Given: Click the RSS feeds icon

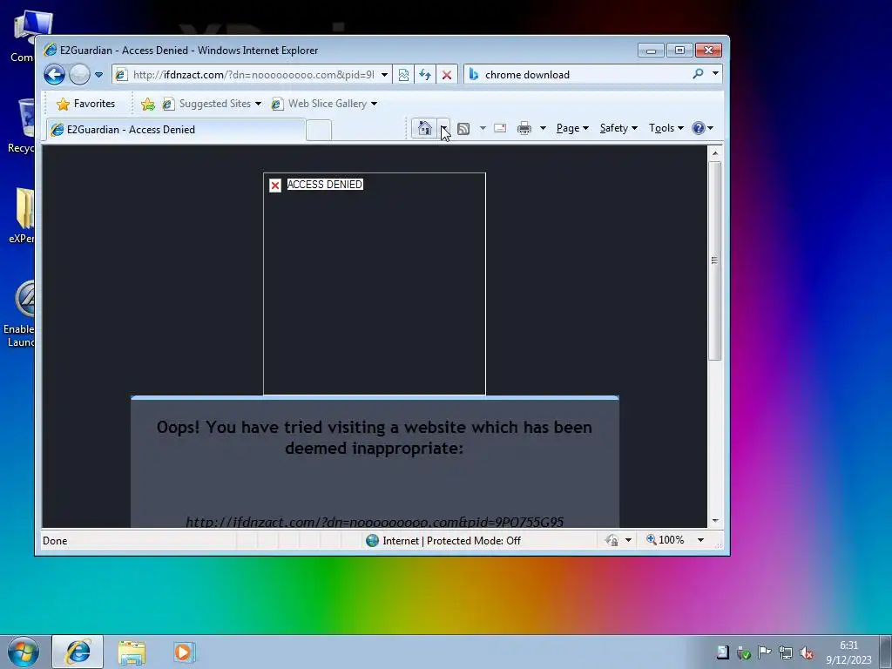Looking at the screenshot, I should (x=463, y=129).
